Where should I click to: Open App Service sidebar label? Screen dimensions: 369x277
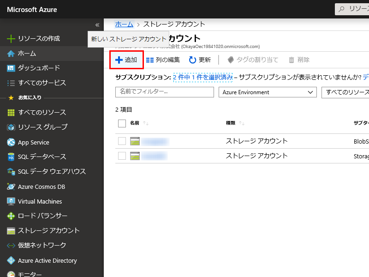(x=34, y=143)
